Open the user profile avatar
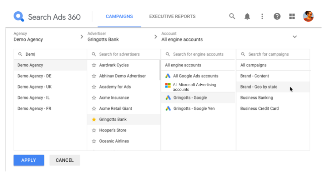 point(308,16)
